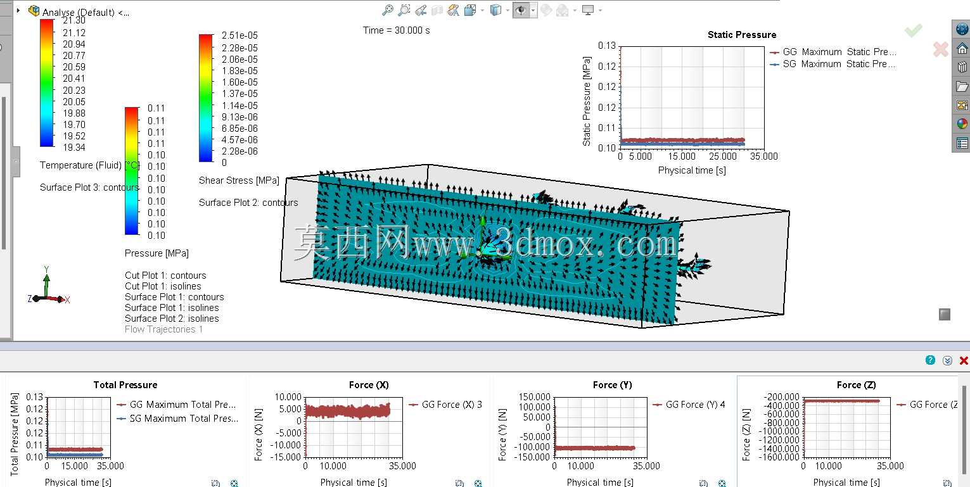Screen dimensions: 970x487
Task: Open the View Palette tab
Action: (x=962, y=105)
